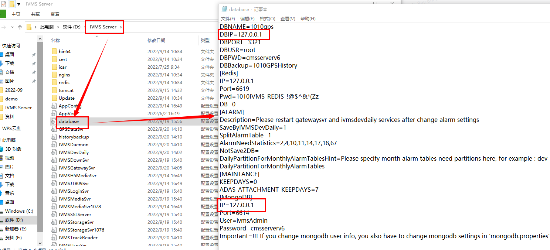Click the redis folder icon
Image resolution: width=550 pixels, height=250 pixels.
click(x=54, y=82)
